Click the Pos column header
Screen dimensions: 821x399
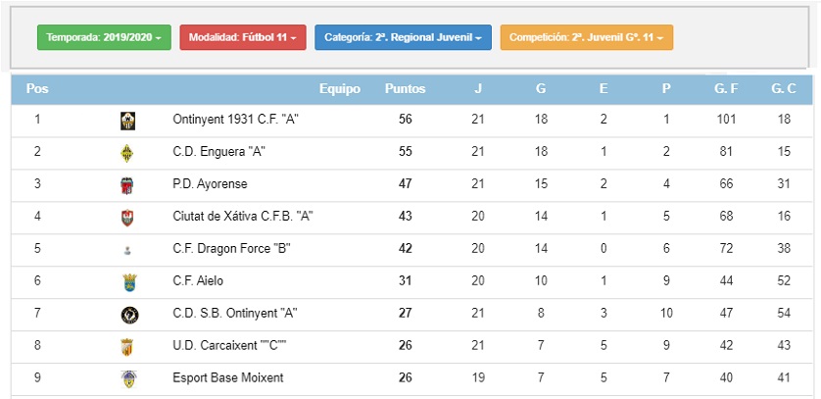tap(37, 89)
